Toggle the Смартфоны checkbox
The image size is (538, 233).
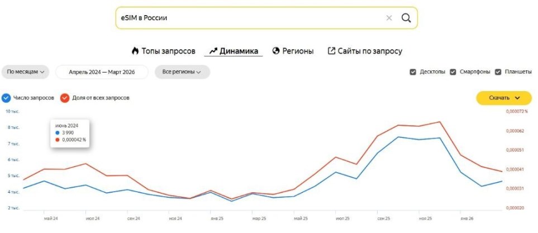point(454,72)
